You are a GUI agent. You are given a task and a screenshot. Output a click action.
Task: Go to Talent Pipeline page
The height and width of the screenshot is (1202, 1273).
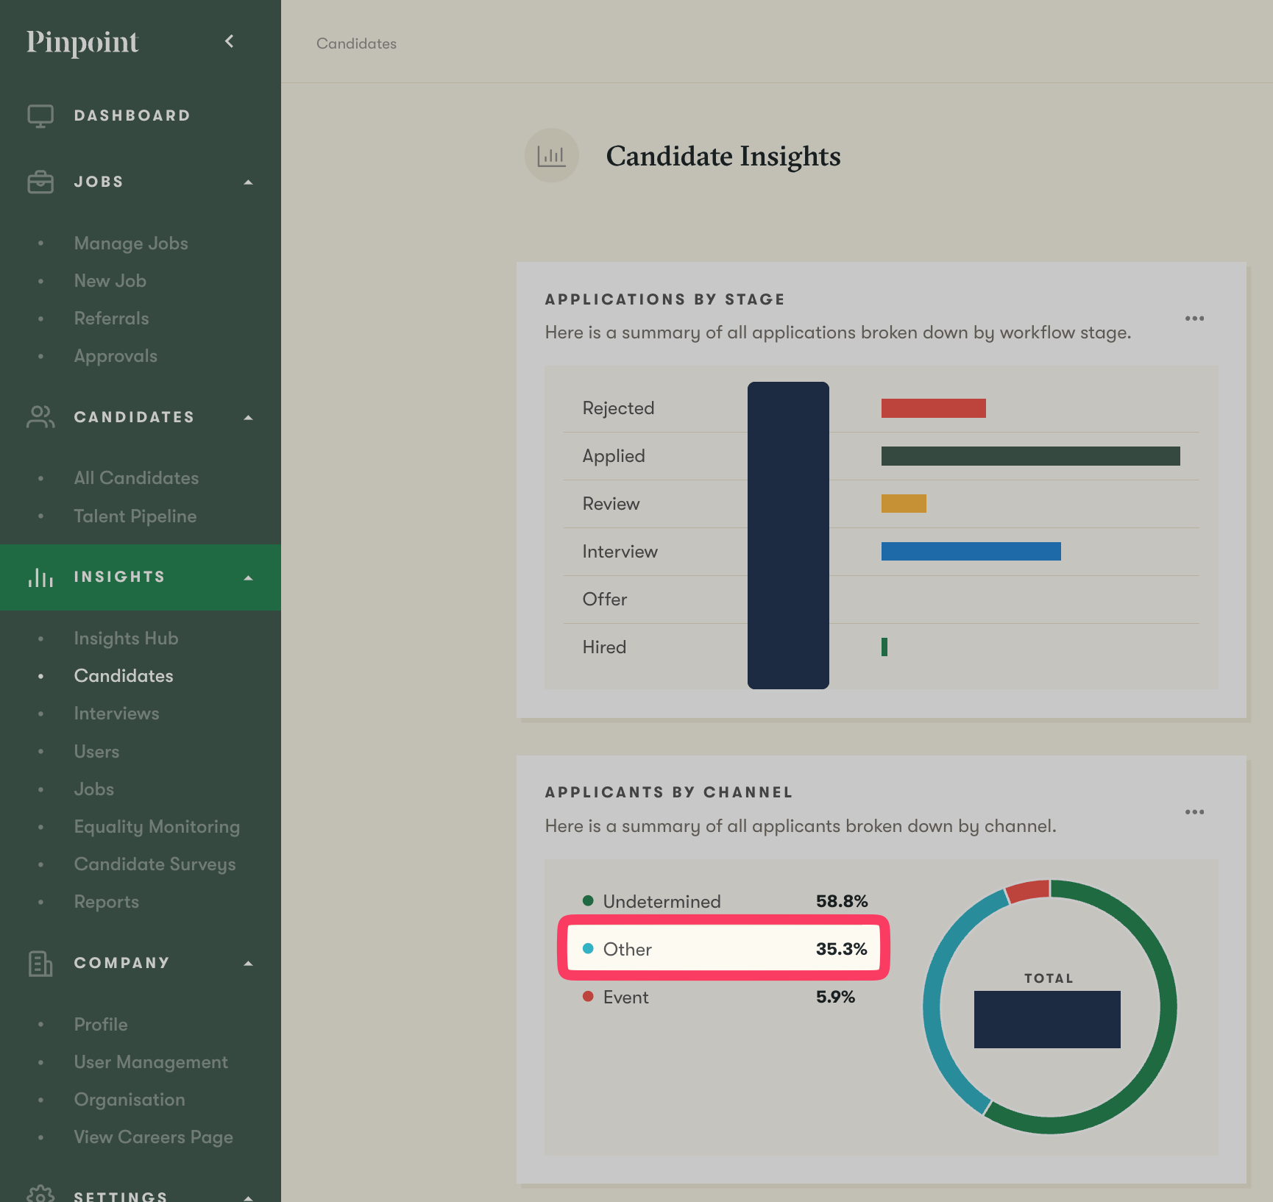click(x=135, y=516)
